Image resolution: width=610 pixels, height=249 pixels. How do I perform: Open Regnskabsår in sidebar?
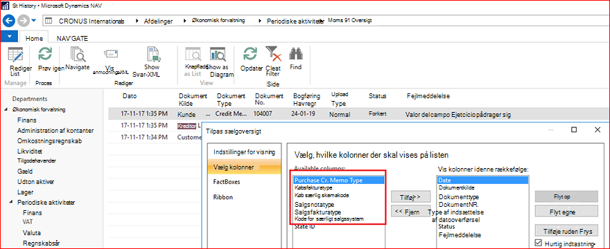(x=41, y=243)
